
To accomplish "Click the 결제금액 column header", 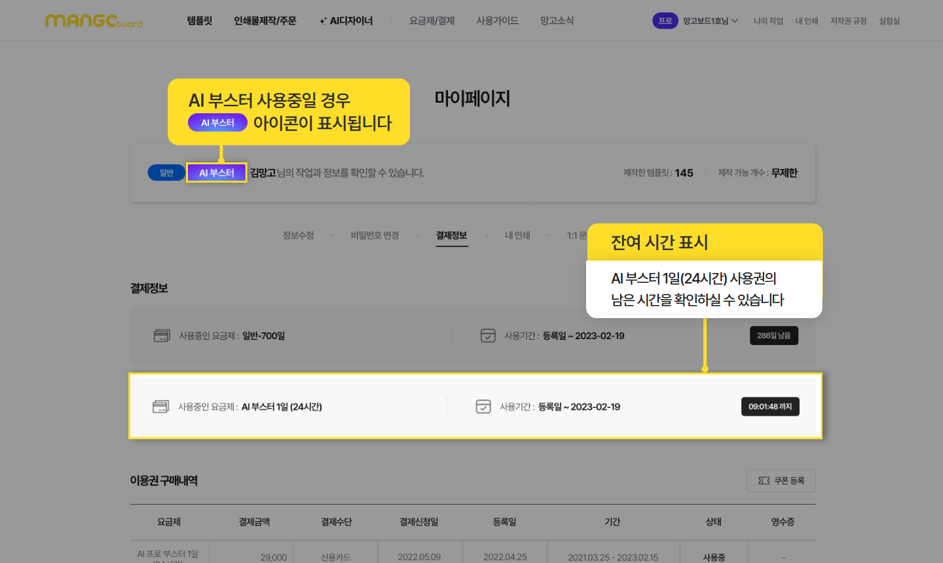I will [x=254, y=522].
